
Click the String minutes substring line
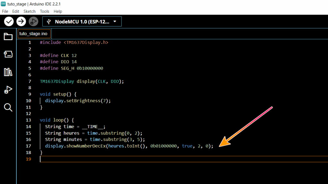point(95,139)
